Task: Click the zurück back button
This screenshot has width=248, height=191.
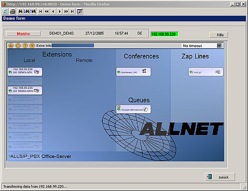Action: (220, 177)
